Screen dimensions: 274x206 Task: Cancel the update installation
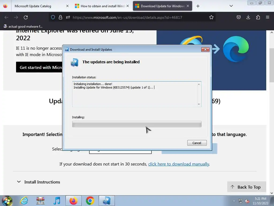(197, 143)
